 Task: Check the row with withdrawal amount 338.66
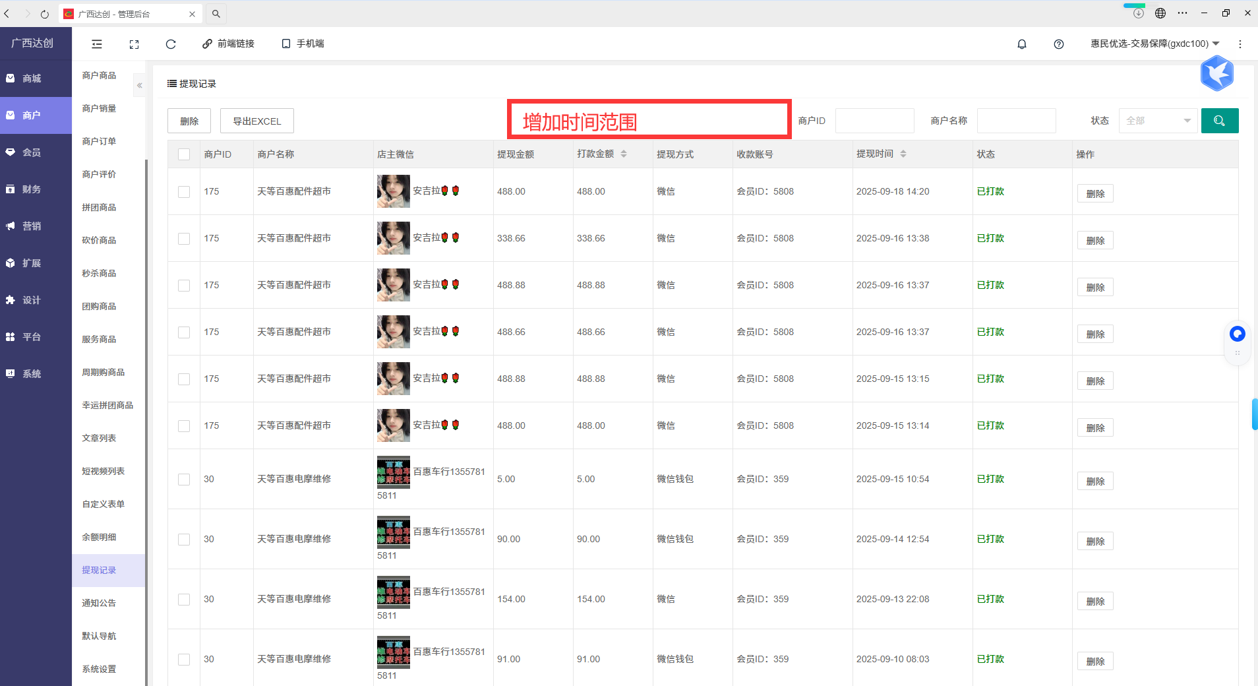pyautogui.click(x=184, y=239)
